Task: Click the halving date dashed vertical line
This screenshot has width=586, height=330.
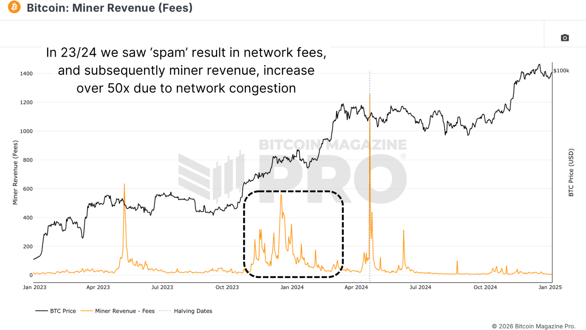Action: pos(370,82)
